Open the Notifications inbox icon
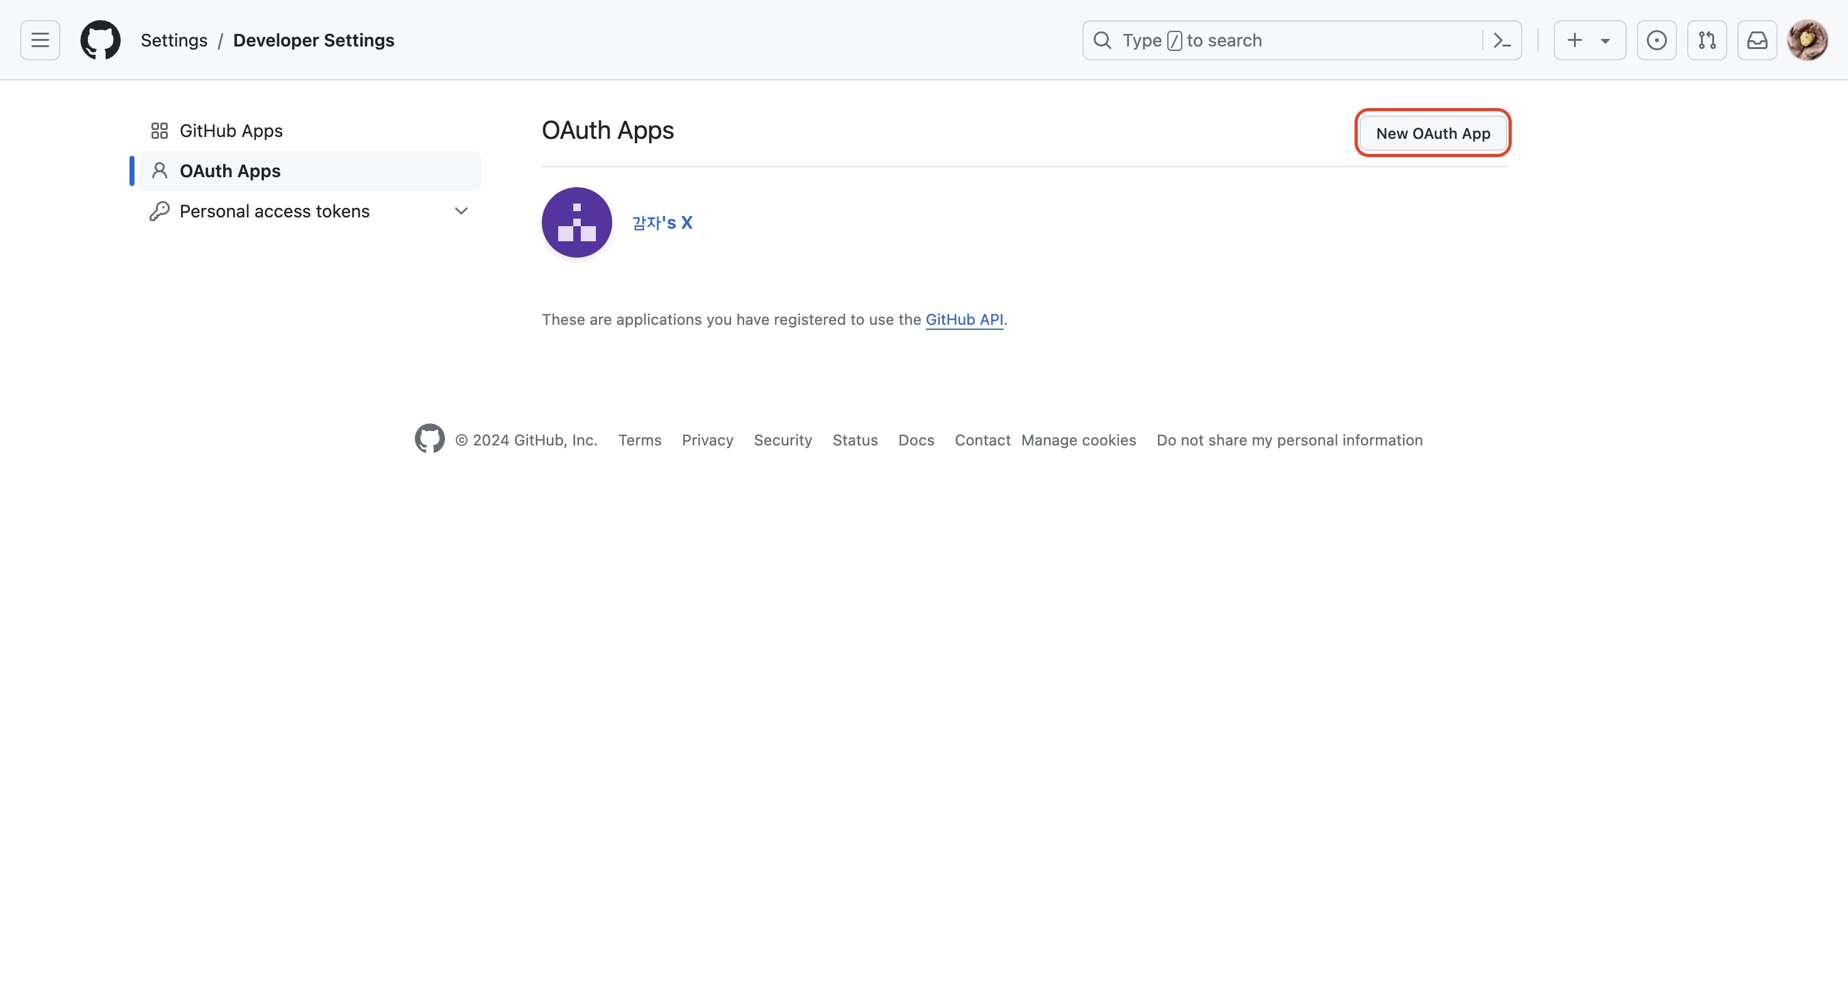 pos(1757,40)
